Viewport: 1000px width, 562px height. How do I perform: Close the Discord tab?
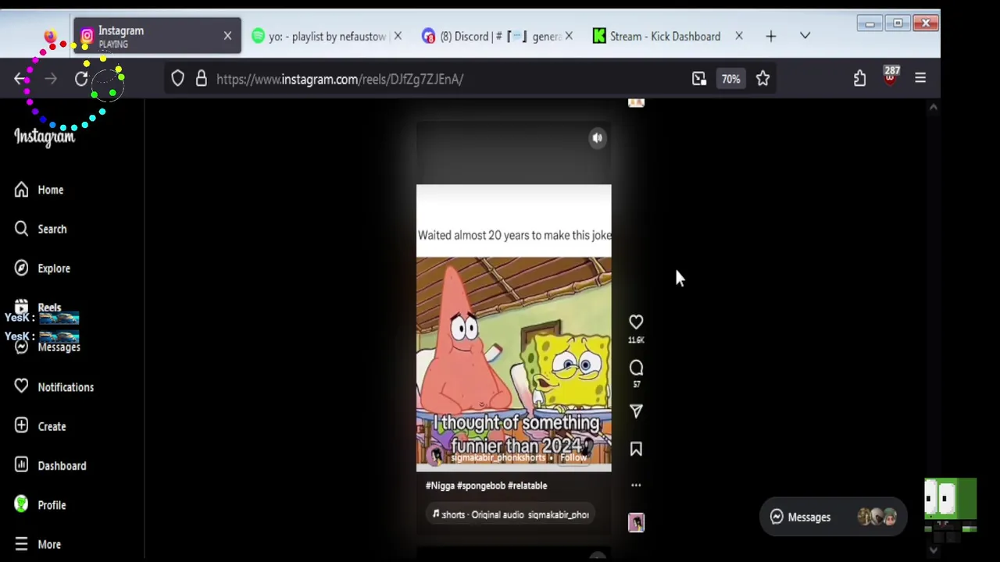tap(569, 36)
